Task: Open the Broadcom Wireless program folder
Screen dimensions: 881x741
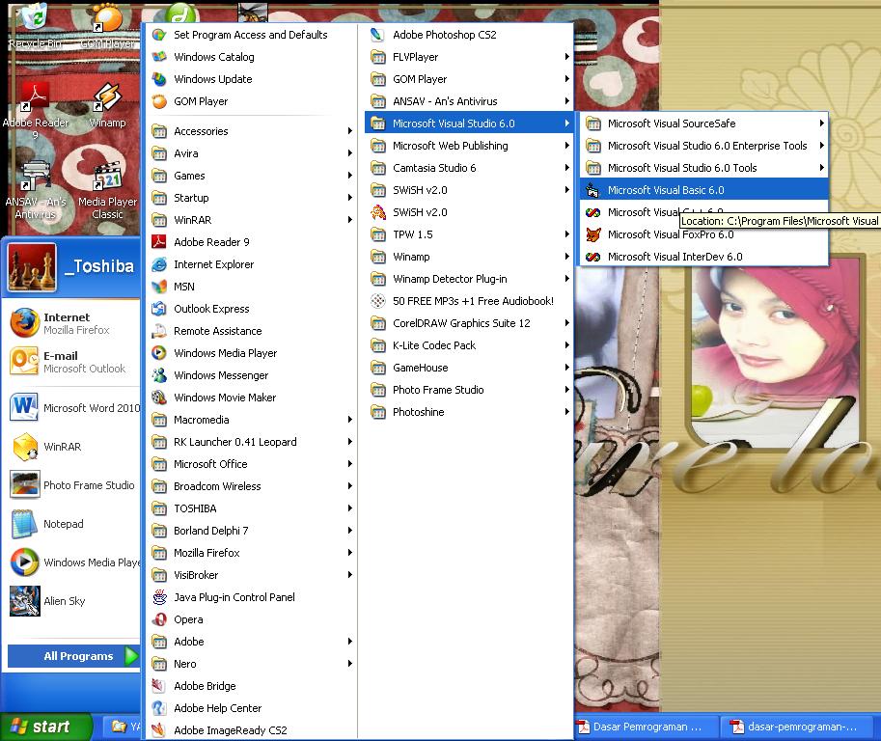Action: 252,486
